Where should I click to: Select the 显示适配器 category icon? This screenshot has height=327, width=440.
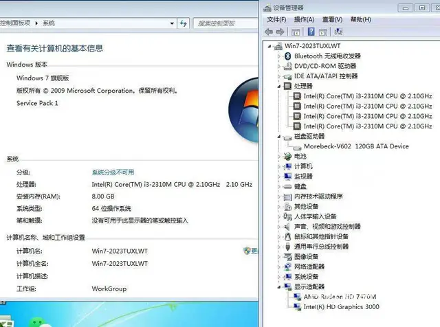tap(287, 286)
